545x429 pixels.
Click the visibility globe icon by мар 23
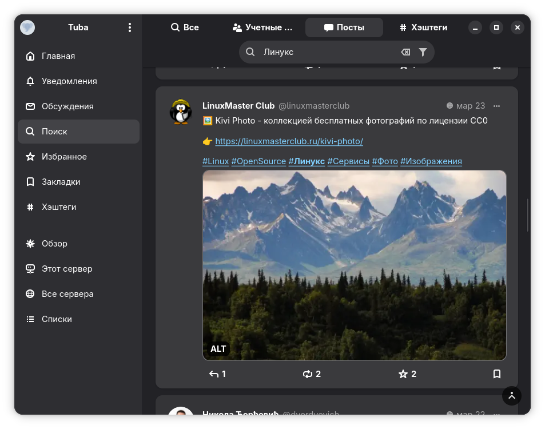click(x=449, y=106)
